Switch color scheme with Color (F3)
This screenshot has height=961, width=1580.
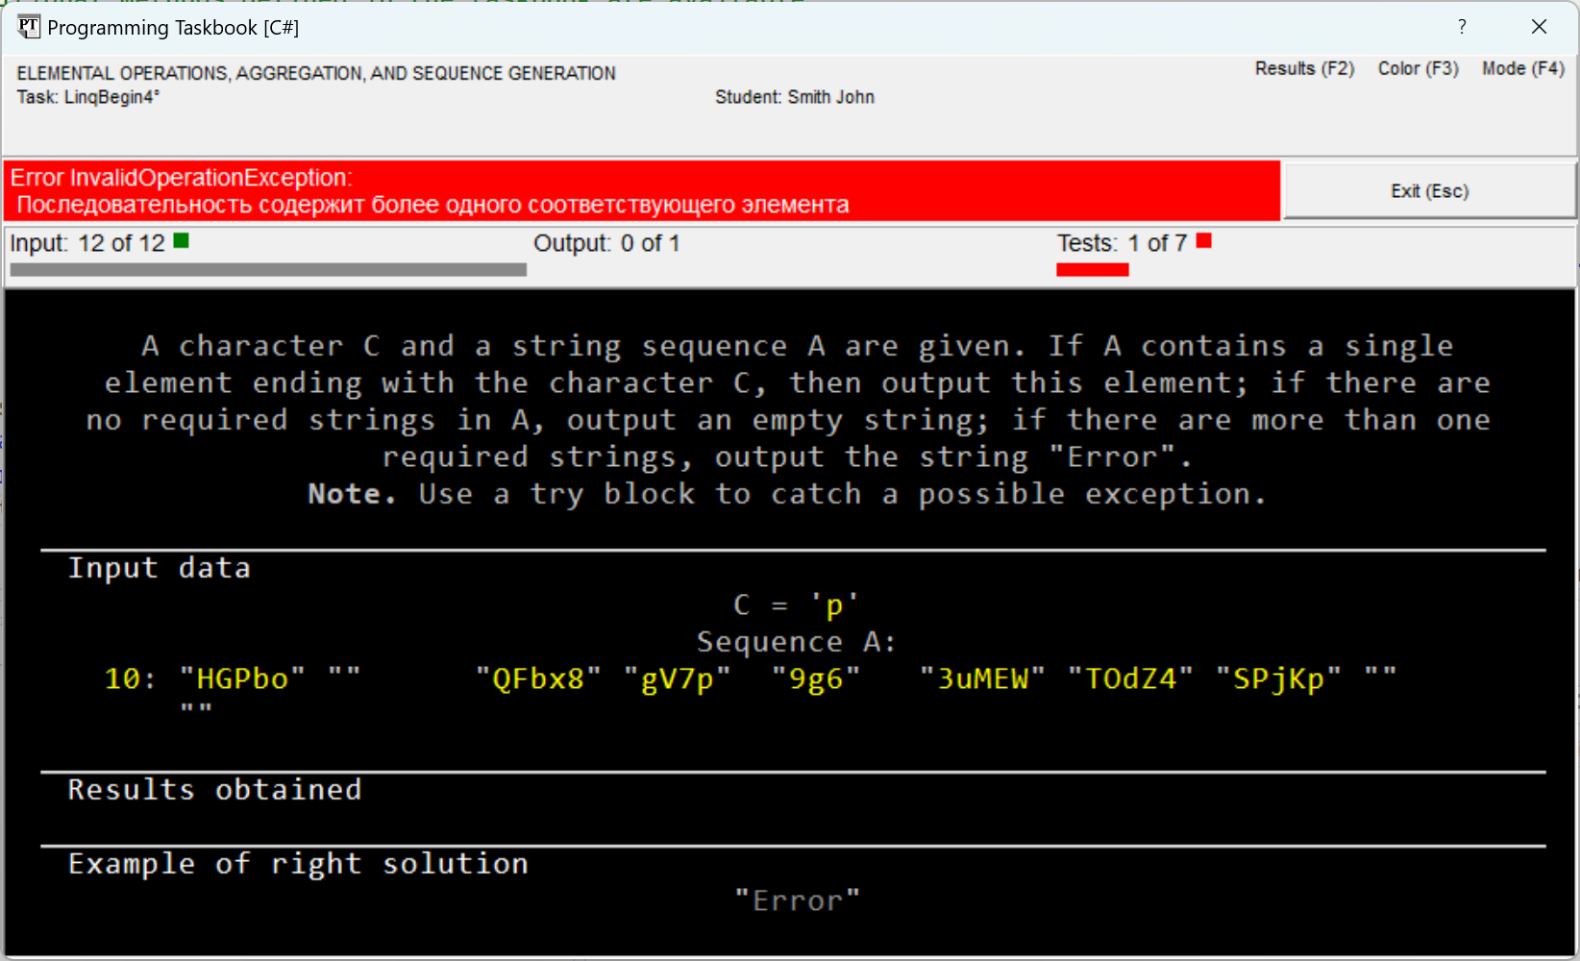1418,68
